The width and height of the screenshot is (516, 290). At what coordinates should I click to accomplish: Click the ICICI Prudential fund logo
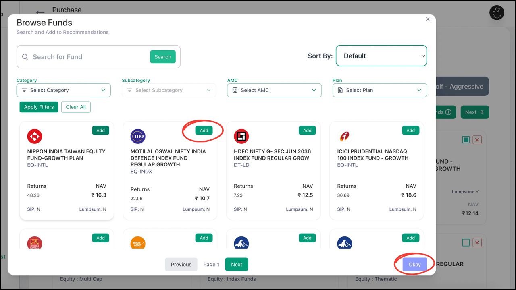pyautogui.click(x=345, y=137)
